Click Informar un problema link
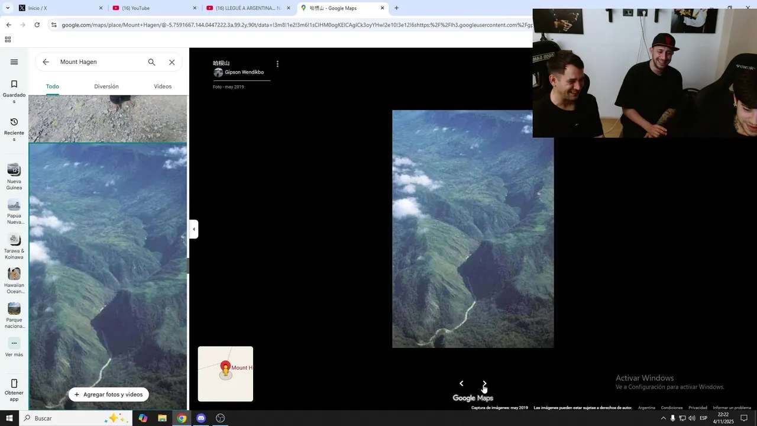The height and width of the screenshot is (426, 757). pyautogui.click(x=732, y=408)
